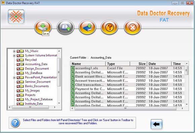Sort files by Type column header
The width and height of the screenshot is (195, 134).
[118, 64]
